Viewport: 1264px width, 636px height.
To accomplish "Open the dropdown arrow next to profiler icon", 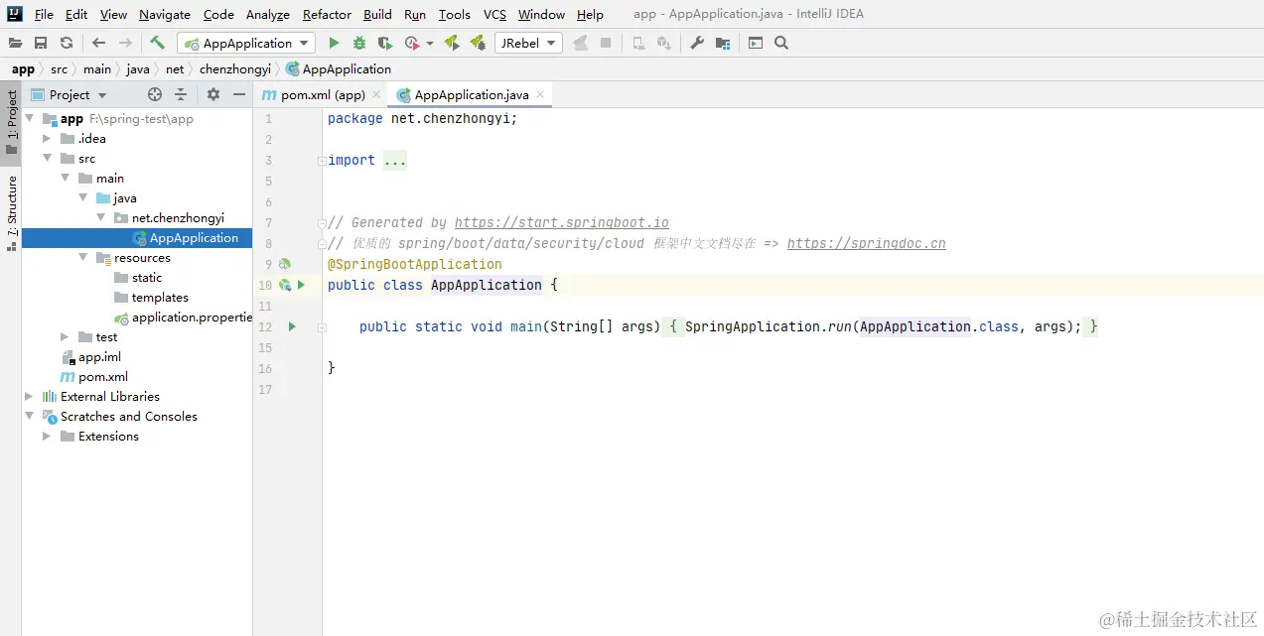I will click(x=430, y=44).
